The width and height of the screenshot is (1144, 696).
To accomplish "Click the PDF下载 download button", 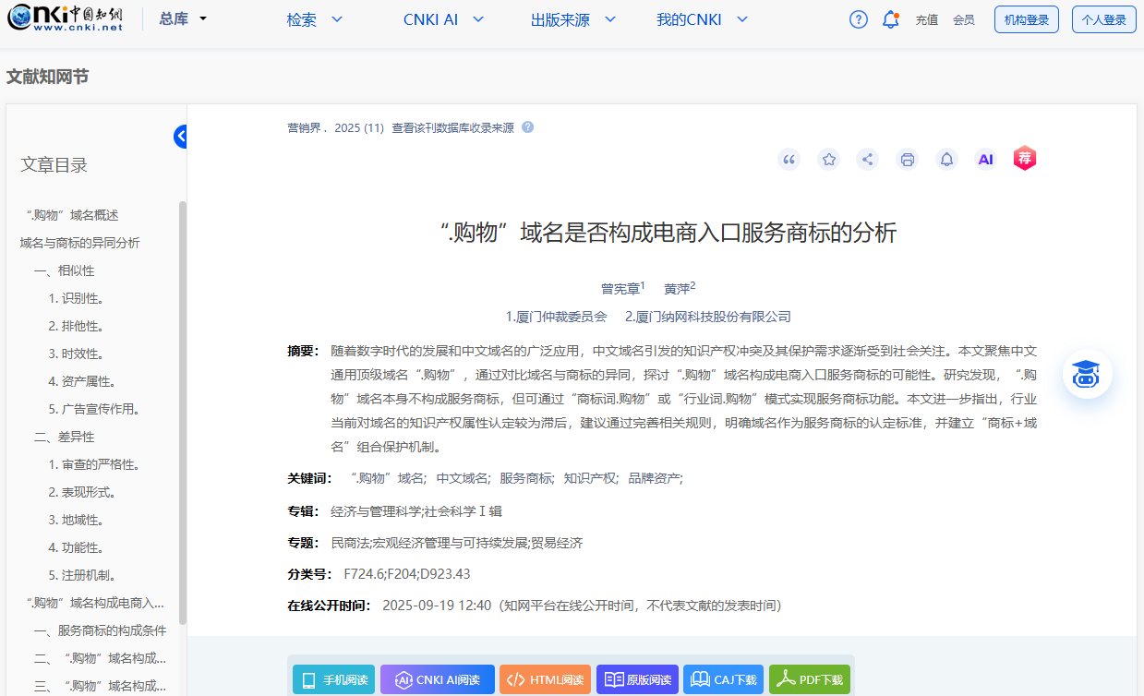I will click(x=809, y=678).
